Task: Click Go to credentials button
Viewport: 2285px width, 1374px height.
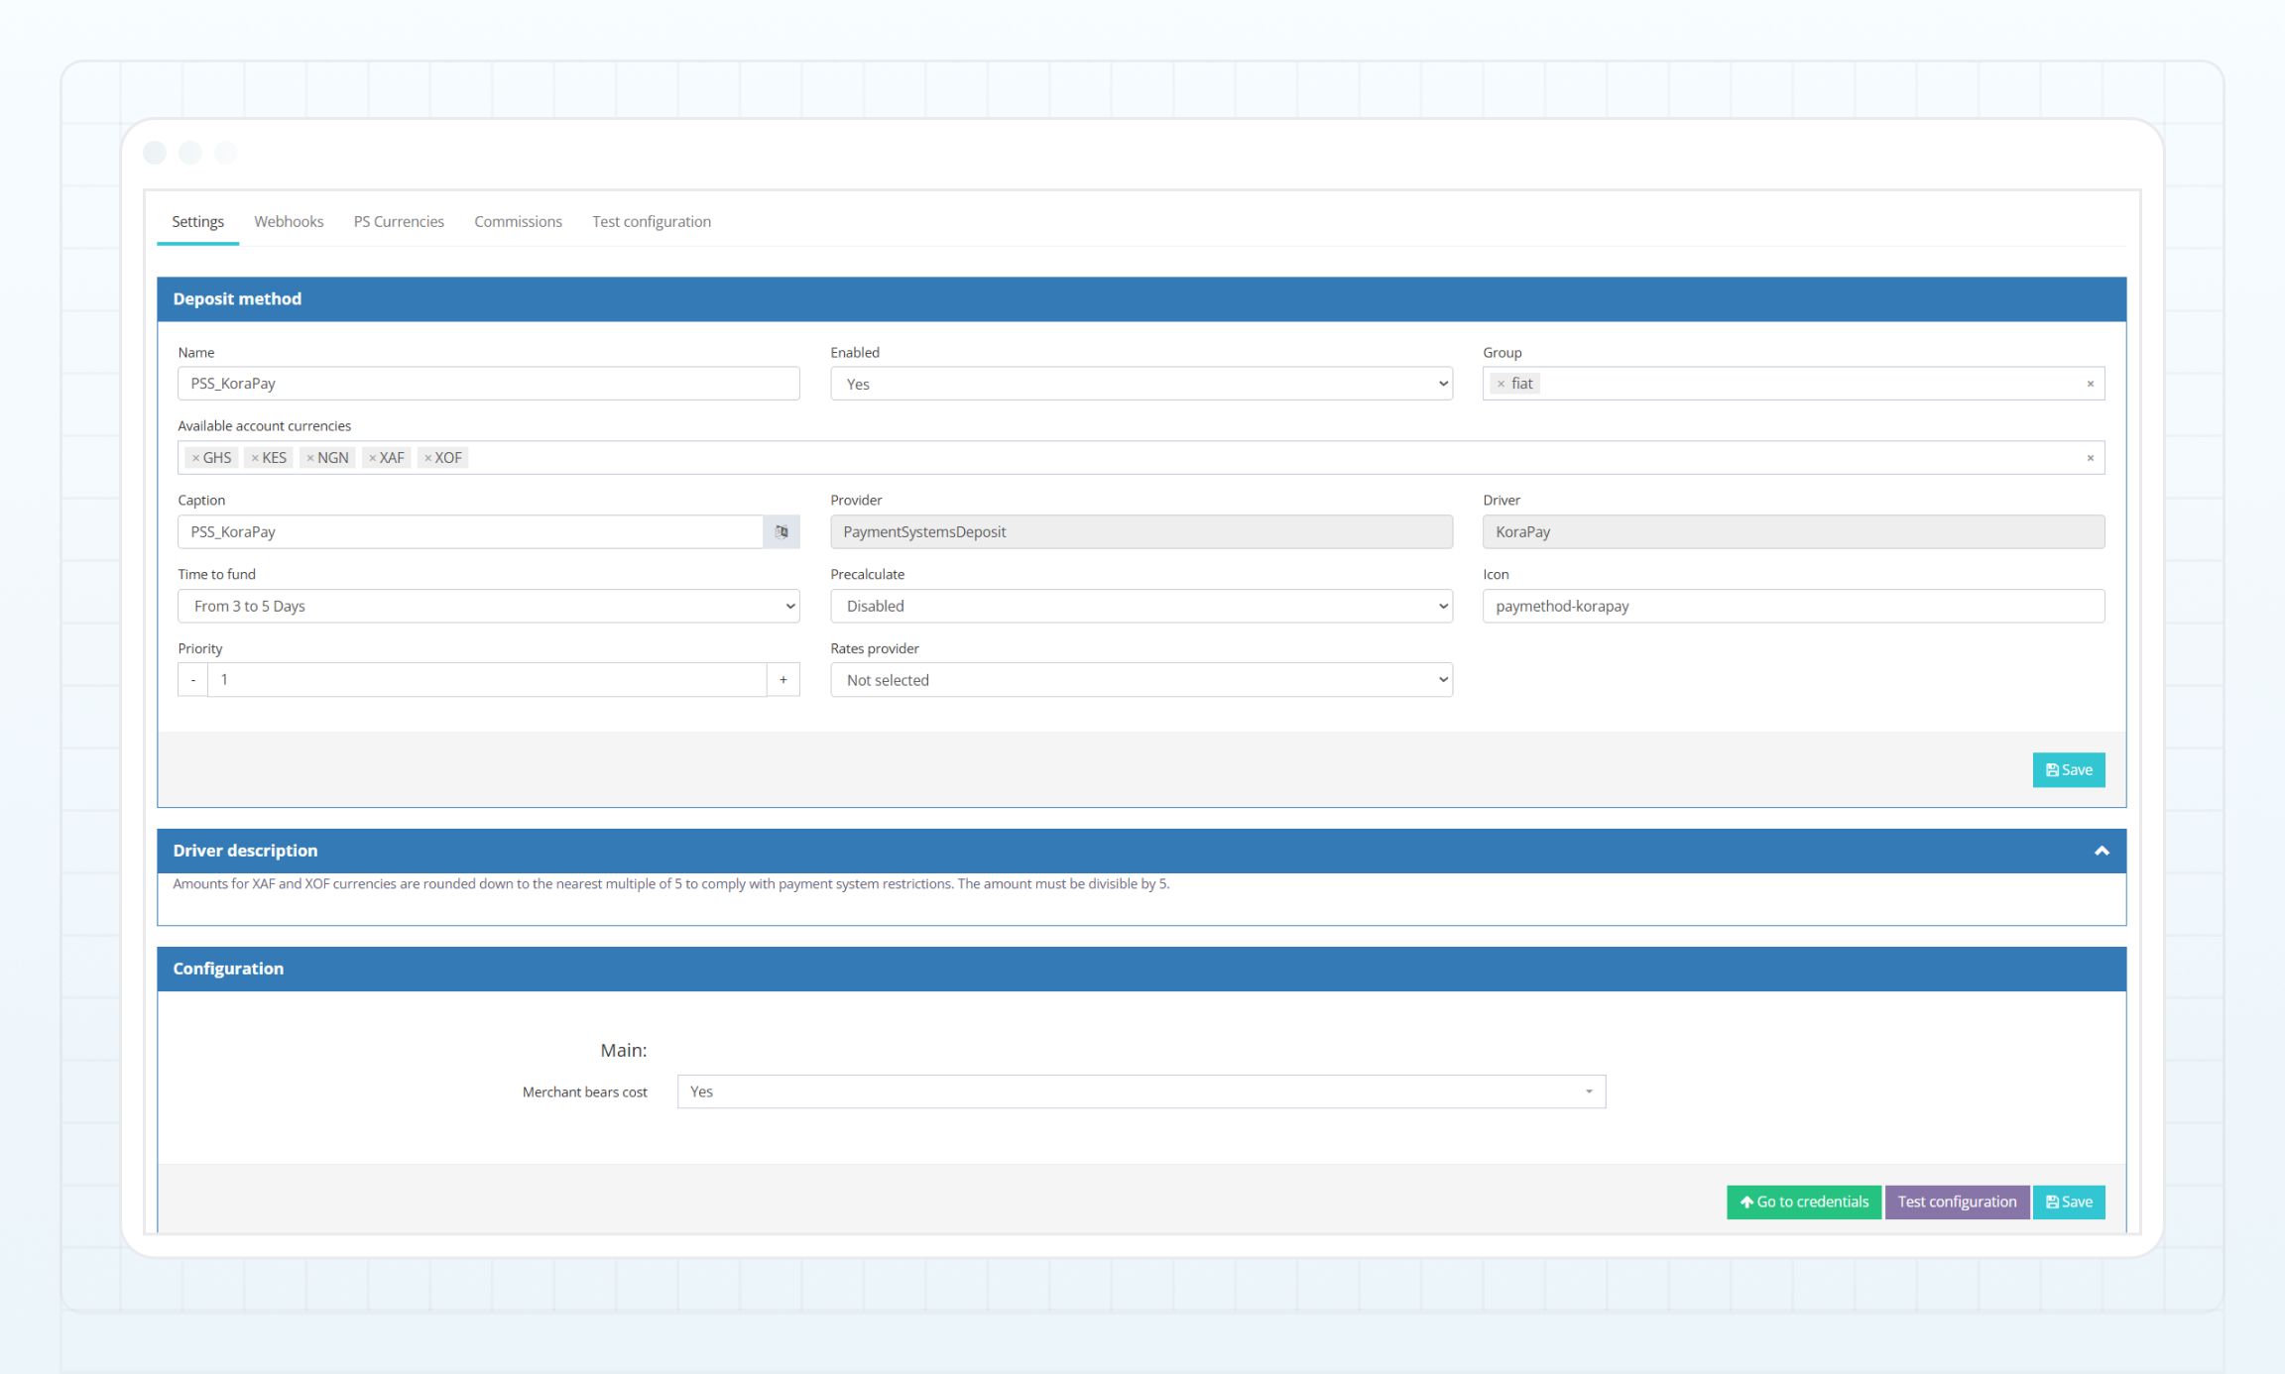Action: 1804,1202
